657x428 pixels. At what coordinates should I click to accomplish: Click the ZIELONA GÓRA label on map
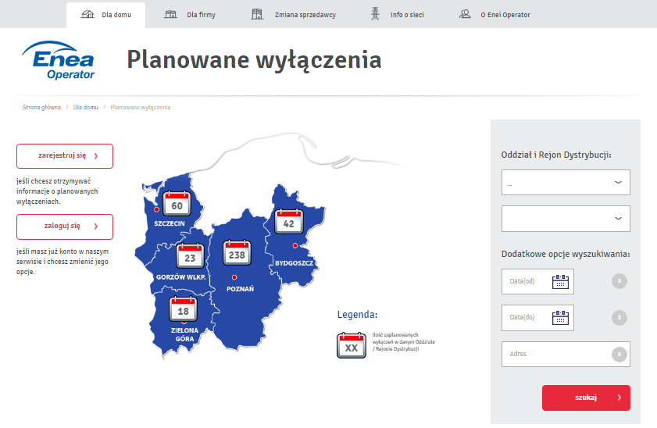[x=184, y=334]
